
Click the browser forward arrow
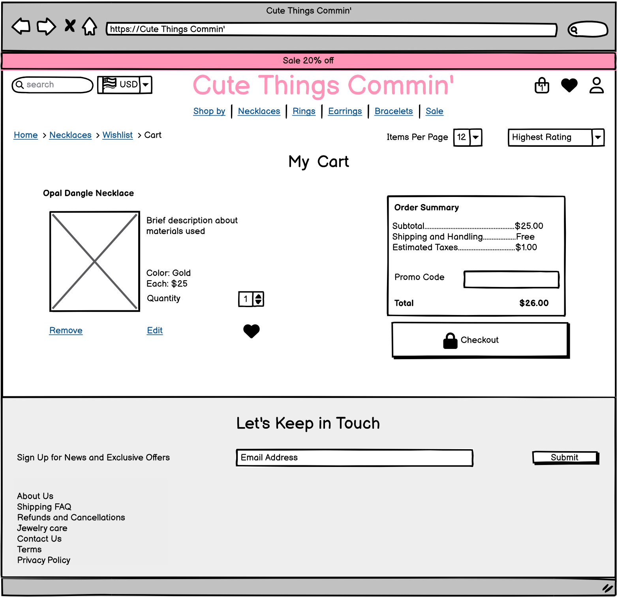(x=46, y=26)
